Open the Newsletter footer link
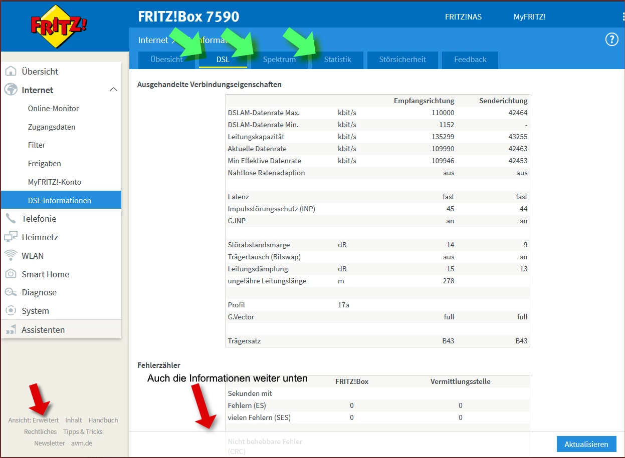Viewport: 625px width, 458px height. [x=50, y=443]
